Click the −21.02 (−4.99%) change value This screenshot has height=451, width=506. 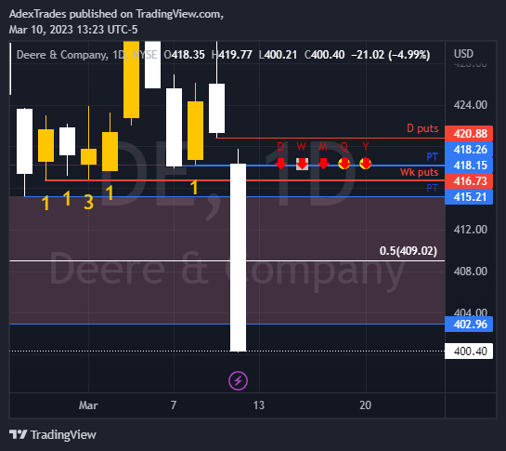(391, 55)
